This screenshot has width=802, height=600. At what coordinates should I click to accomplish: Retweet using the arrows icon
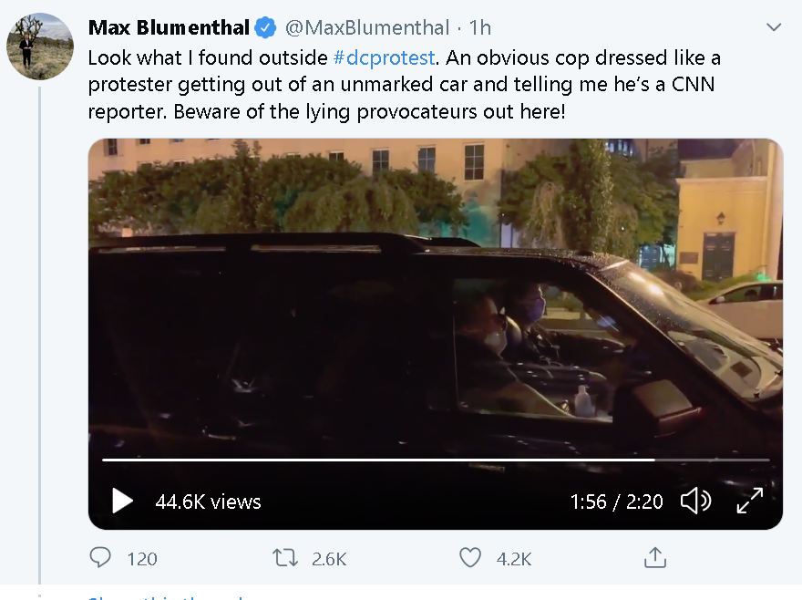tap(285, 557)
